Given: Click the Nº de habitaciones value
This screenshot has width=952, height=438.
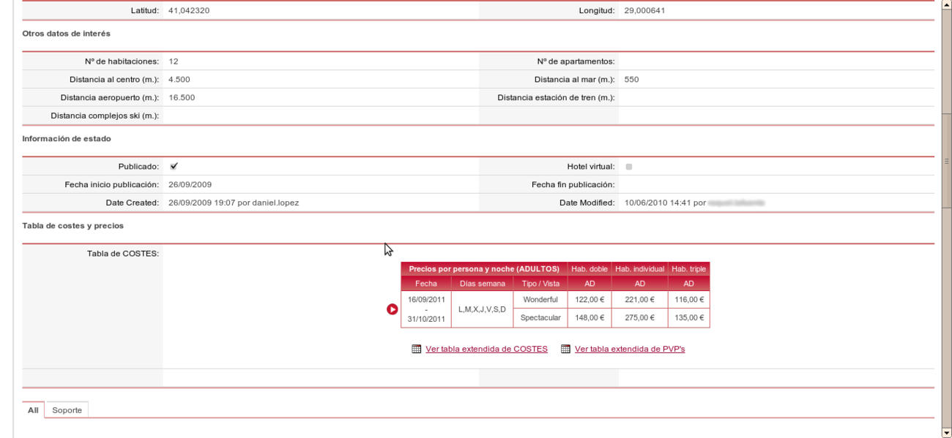Looking at the screenshot, I should point(171,61).
